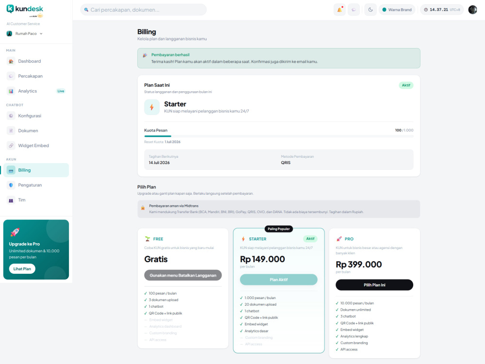Click the Pilih Plan Ini button
Image resolution: width=485 pixels, height=364 pixels.
coord(374,285)
